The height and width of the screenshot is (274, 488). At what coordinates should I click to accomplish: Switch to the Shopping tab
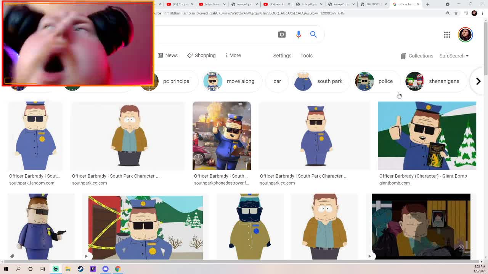pyautogui.click(x=201, y=55)
